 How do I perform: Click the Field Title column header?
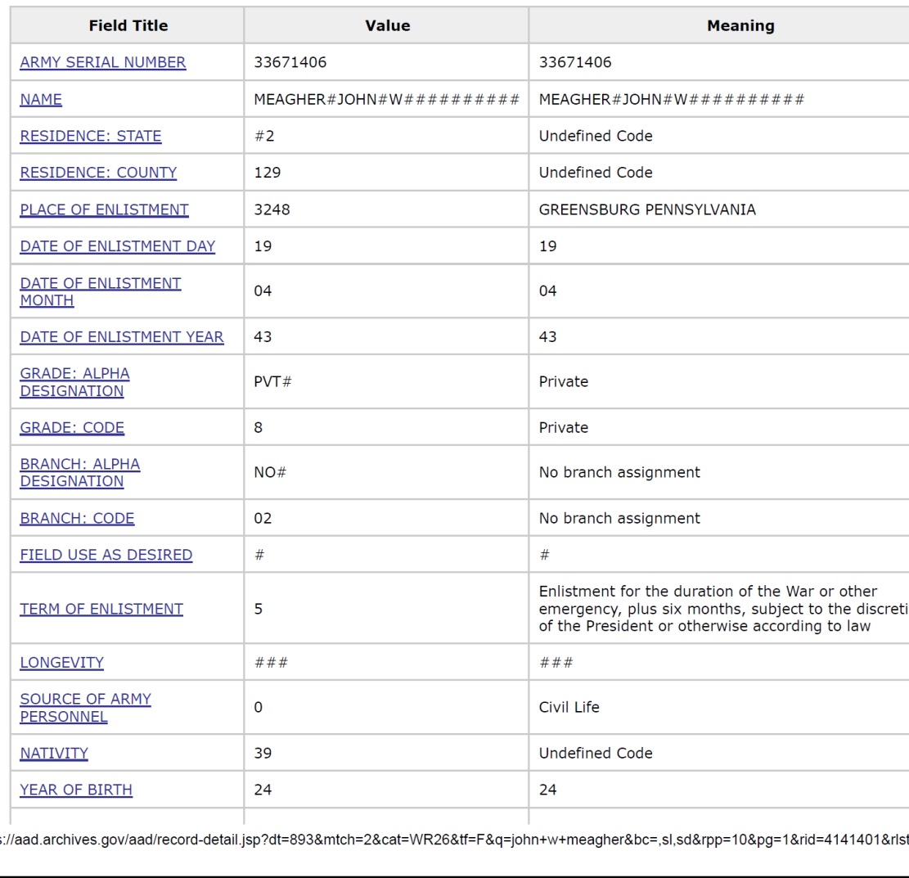[x=128, y=25]
